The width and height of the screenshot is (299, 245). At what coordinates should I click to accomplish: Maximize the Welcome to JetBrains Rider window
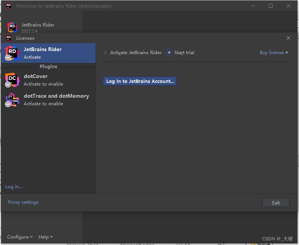pos(271,6)
